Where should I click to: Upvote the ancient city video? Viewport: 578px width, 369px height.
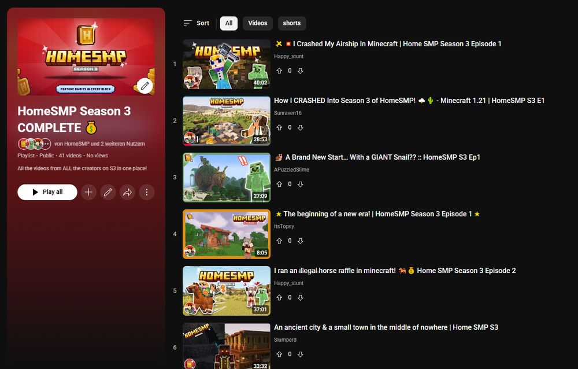click(x=279, y=354)
